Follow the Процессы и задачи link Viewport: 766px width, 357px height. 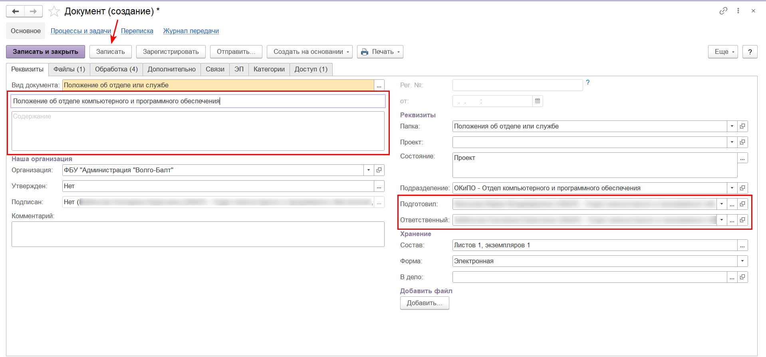(81, 31)
